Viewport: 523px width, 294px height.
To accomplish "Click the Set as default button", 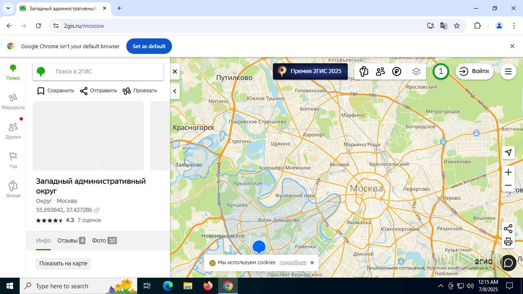I will point(149,46).
